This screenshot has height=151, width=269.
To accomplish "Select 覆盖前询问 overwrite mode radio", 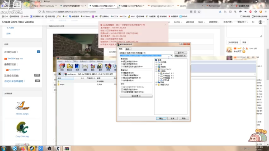I will coord(122,73).
